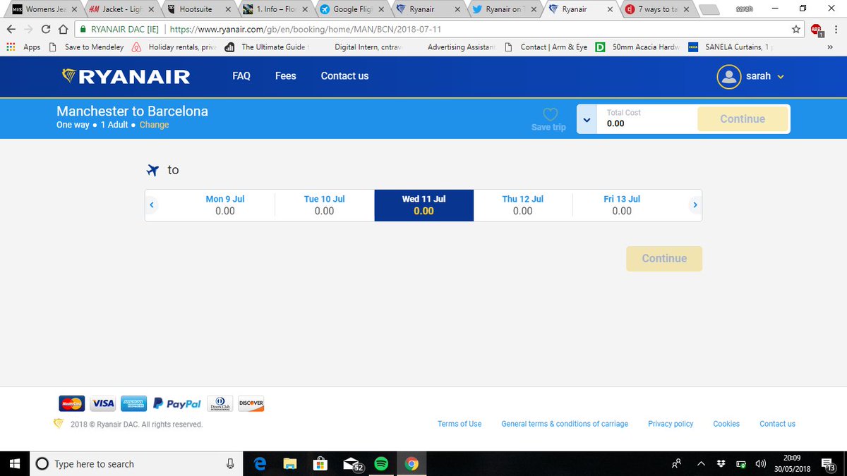Open the Mail app in taskbar
Viewport: 847px width, 476px height.
[351, 463]
